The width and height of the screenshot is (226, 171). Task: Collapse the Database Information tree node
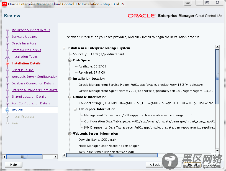tap(70, 97)
